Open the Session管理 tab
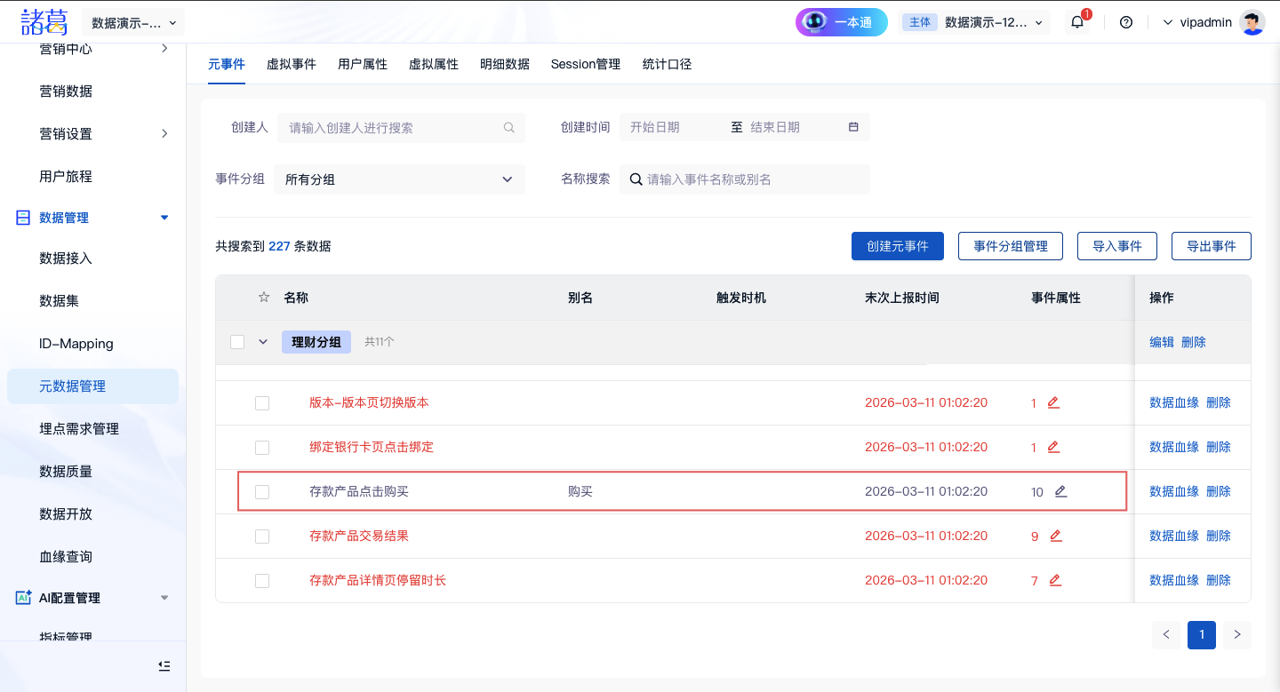1280x692 pixels. pyautogui.click(x=585, y=64)
